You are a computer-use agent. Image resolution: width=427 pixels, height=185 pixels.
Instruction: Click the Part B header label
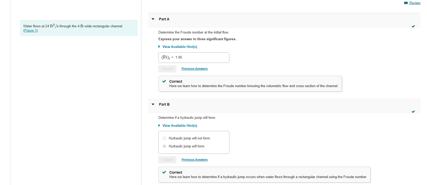coord(164,104)
